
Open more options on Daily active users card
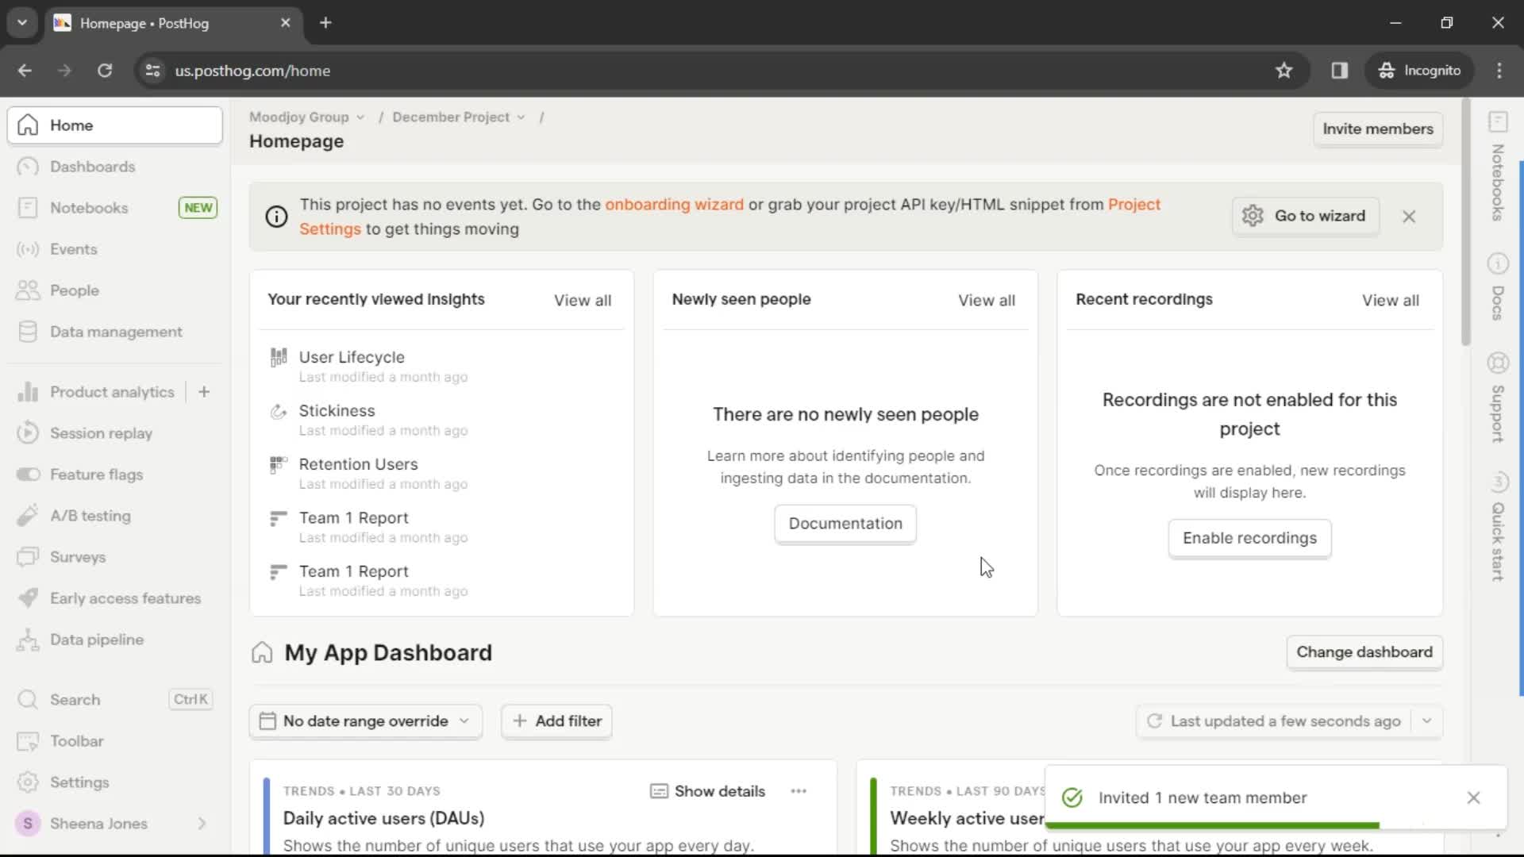click(799, 791)
